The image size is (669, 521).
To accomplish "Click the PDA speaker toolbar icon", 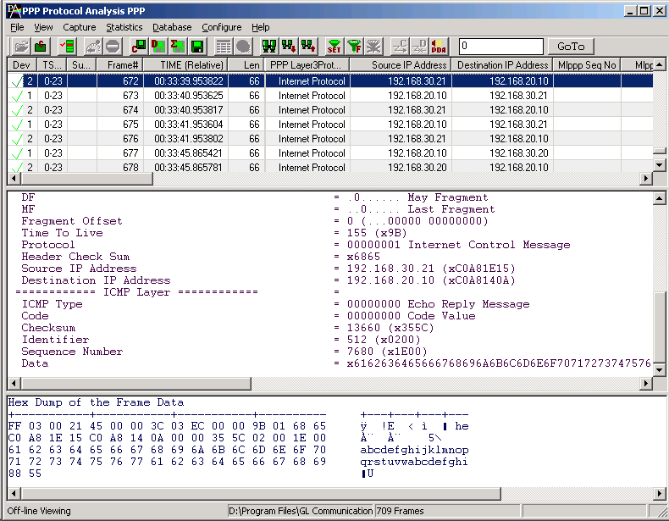I will [439, 46].
